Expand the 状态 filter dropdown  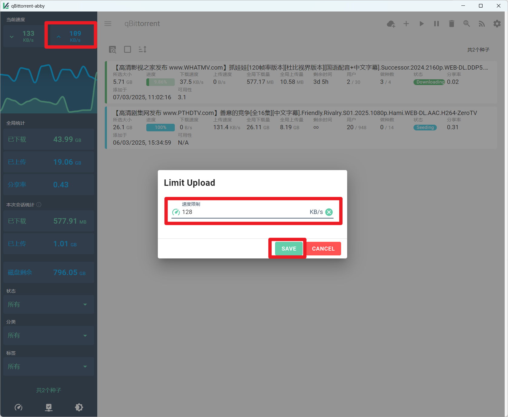click(49, 304)
